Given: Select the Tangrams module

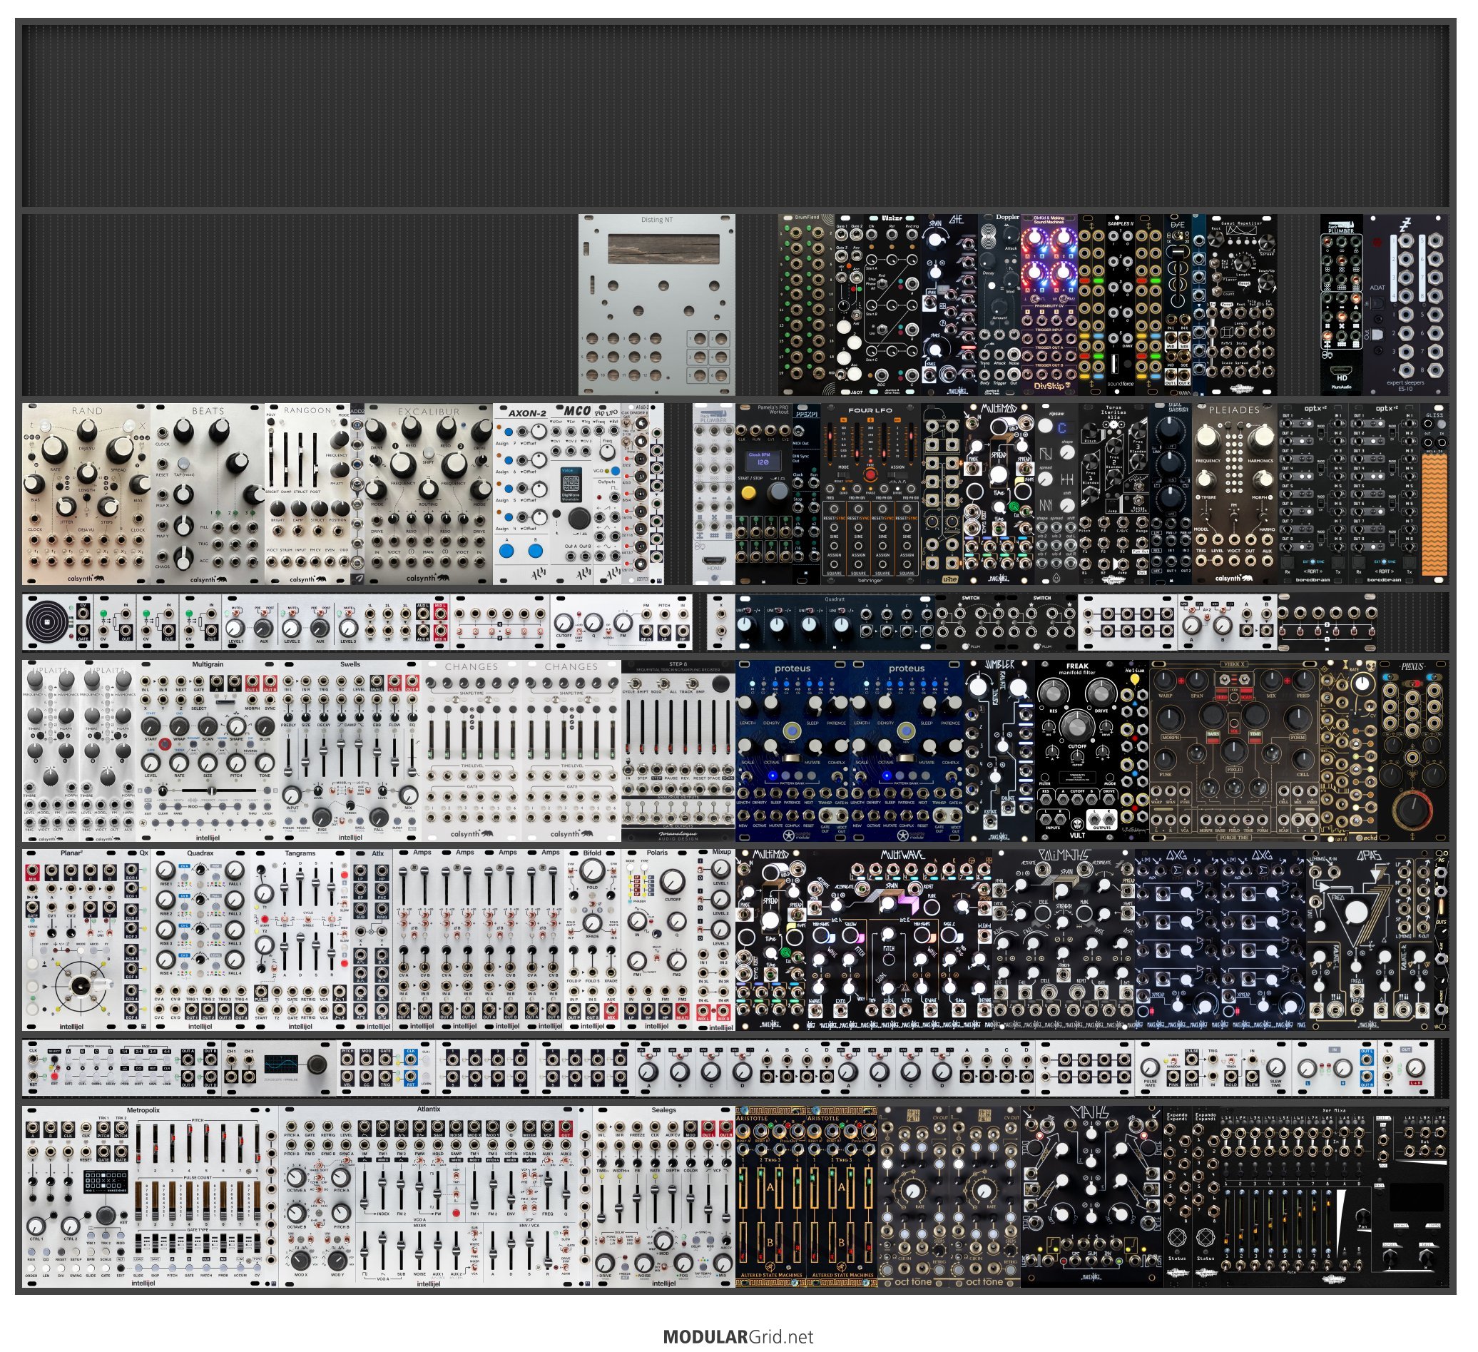Looking at the screenshot, I should [300, 940].
